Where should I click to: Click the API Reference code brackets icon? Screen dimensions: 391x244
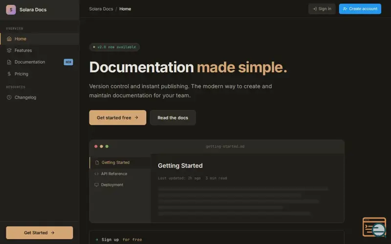96,174
